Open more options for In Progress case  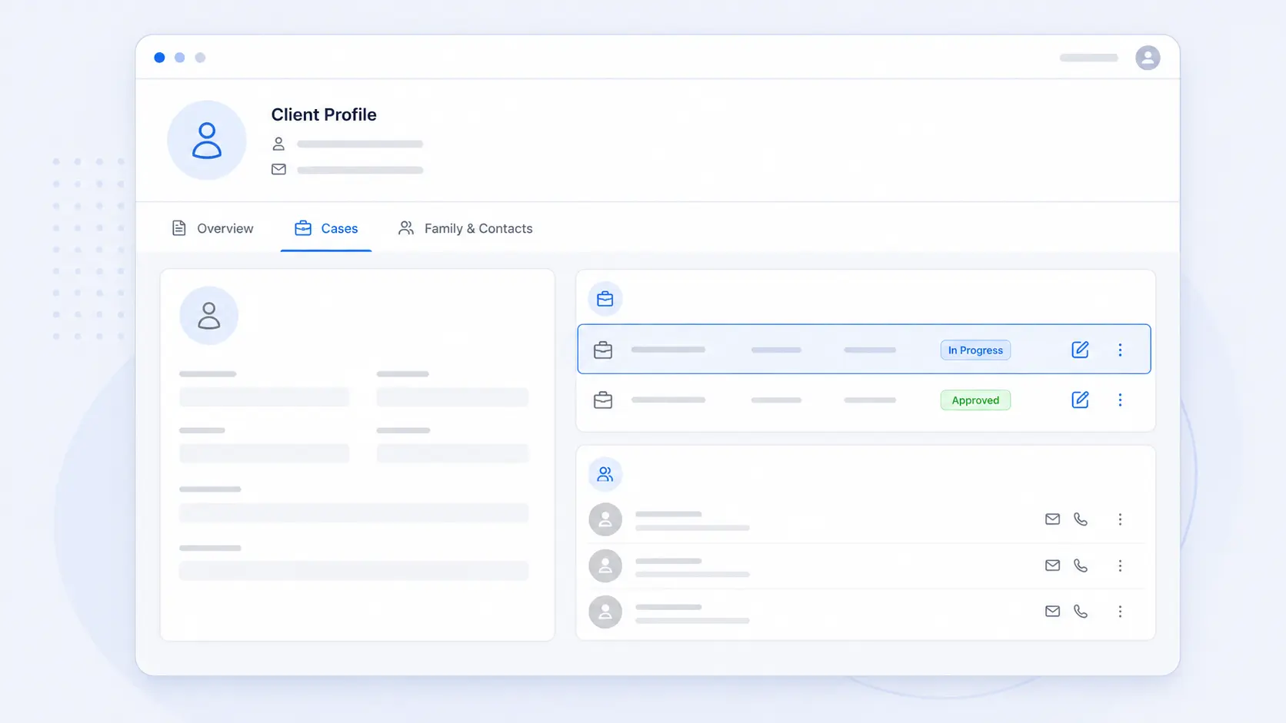[1120, 350]
